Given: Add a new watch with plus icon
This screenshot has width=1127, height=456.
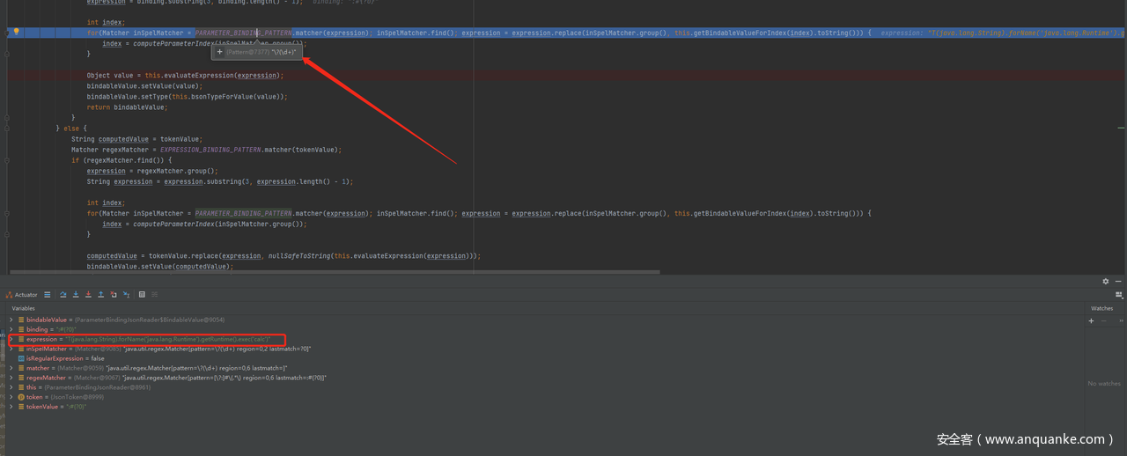Looking at the screenshot, I should (x=1091, y=320).
